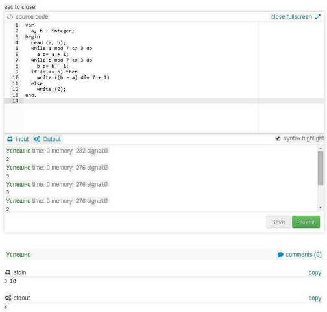Click the comments speech bubble icon
The height and width of the screenshot is (312, 327).
point(280,255)
